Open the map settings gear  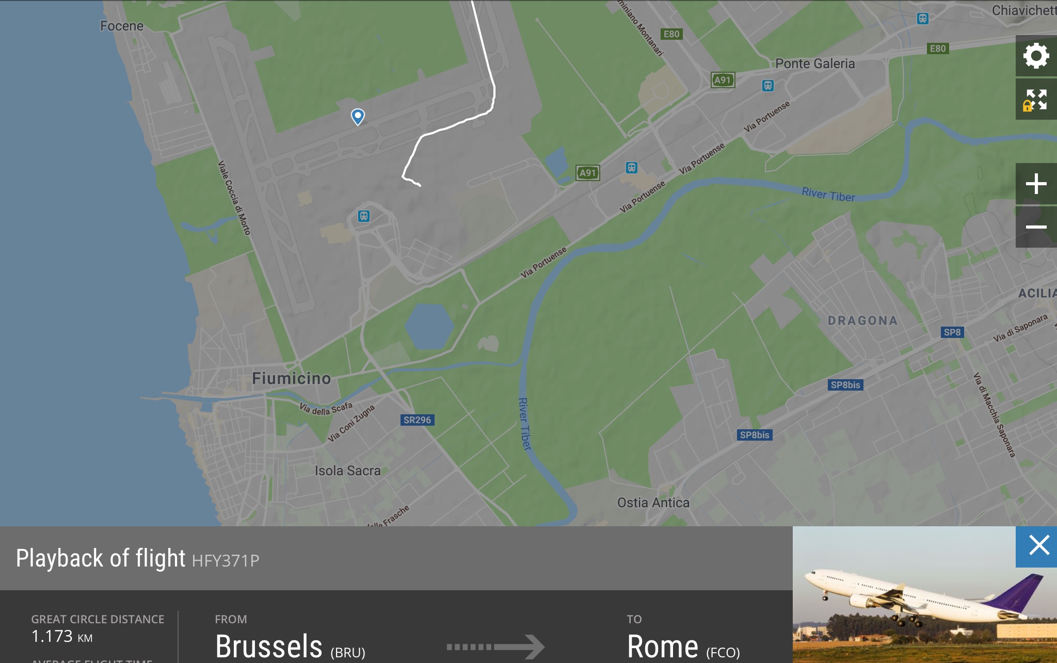coord(1036,56)
